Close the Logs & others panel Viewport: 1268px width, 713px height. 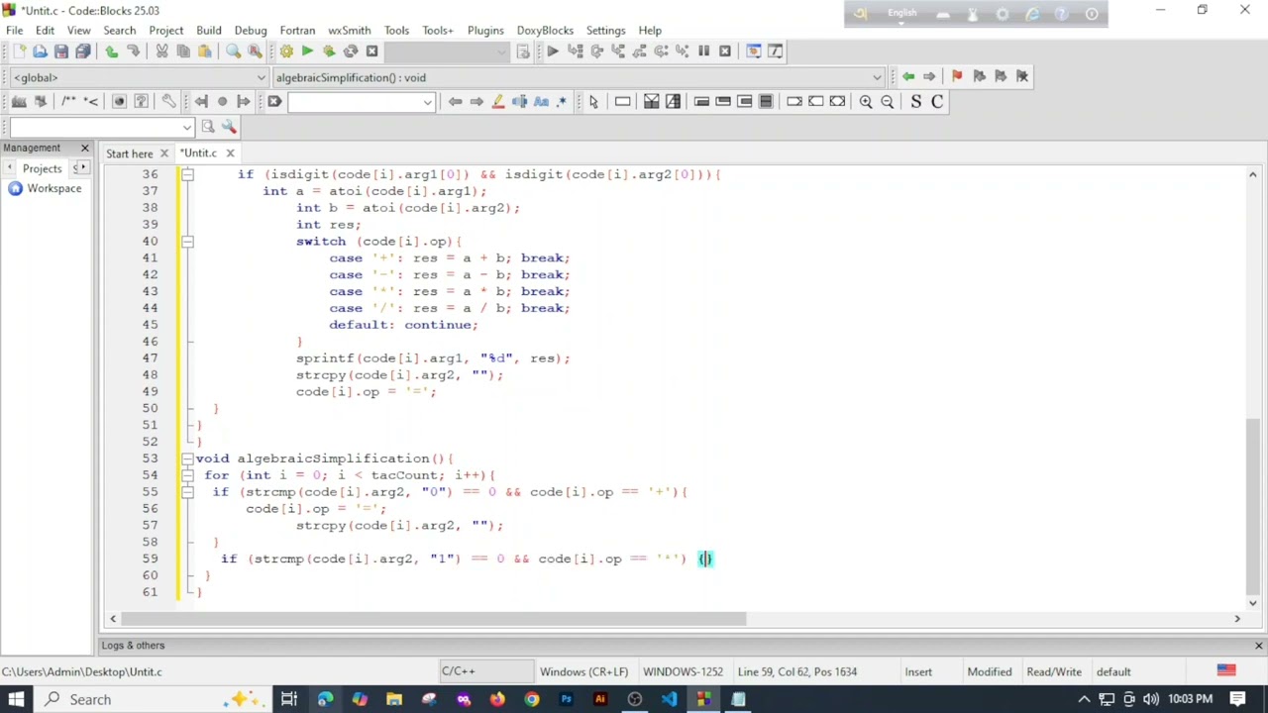(x=1258, y=646)
